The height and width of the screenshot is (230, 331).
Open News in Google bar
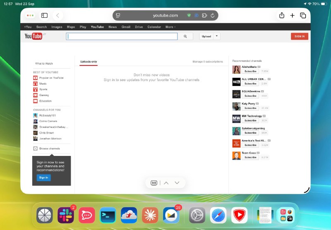[x=113, y=27]
